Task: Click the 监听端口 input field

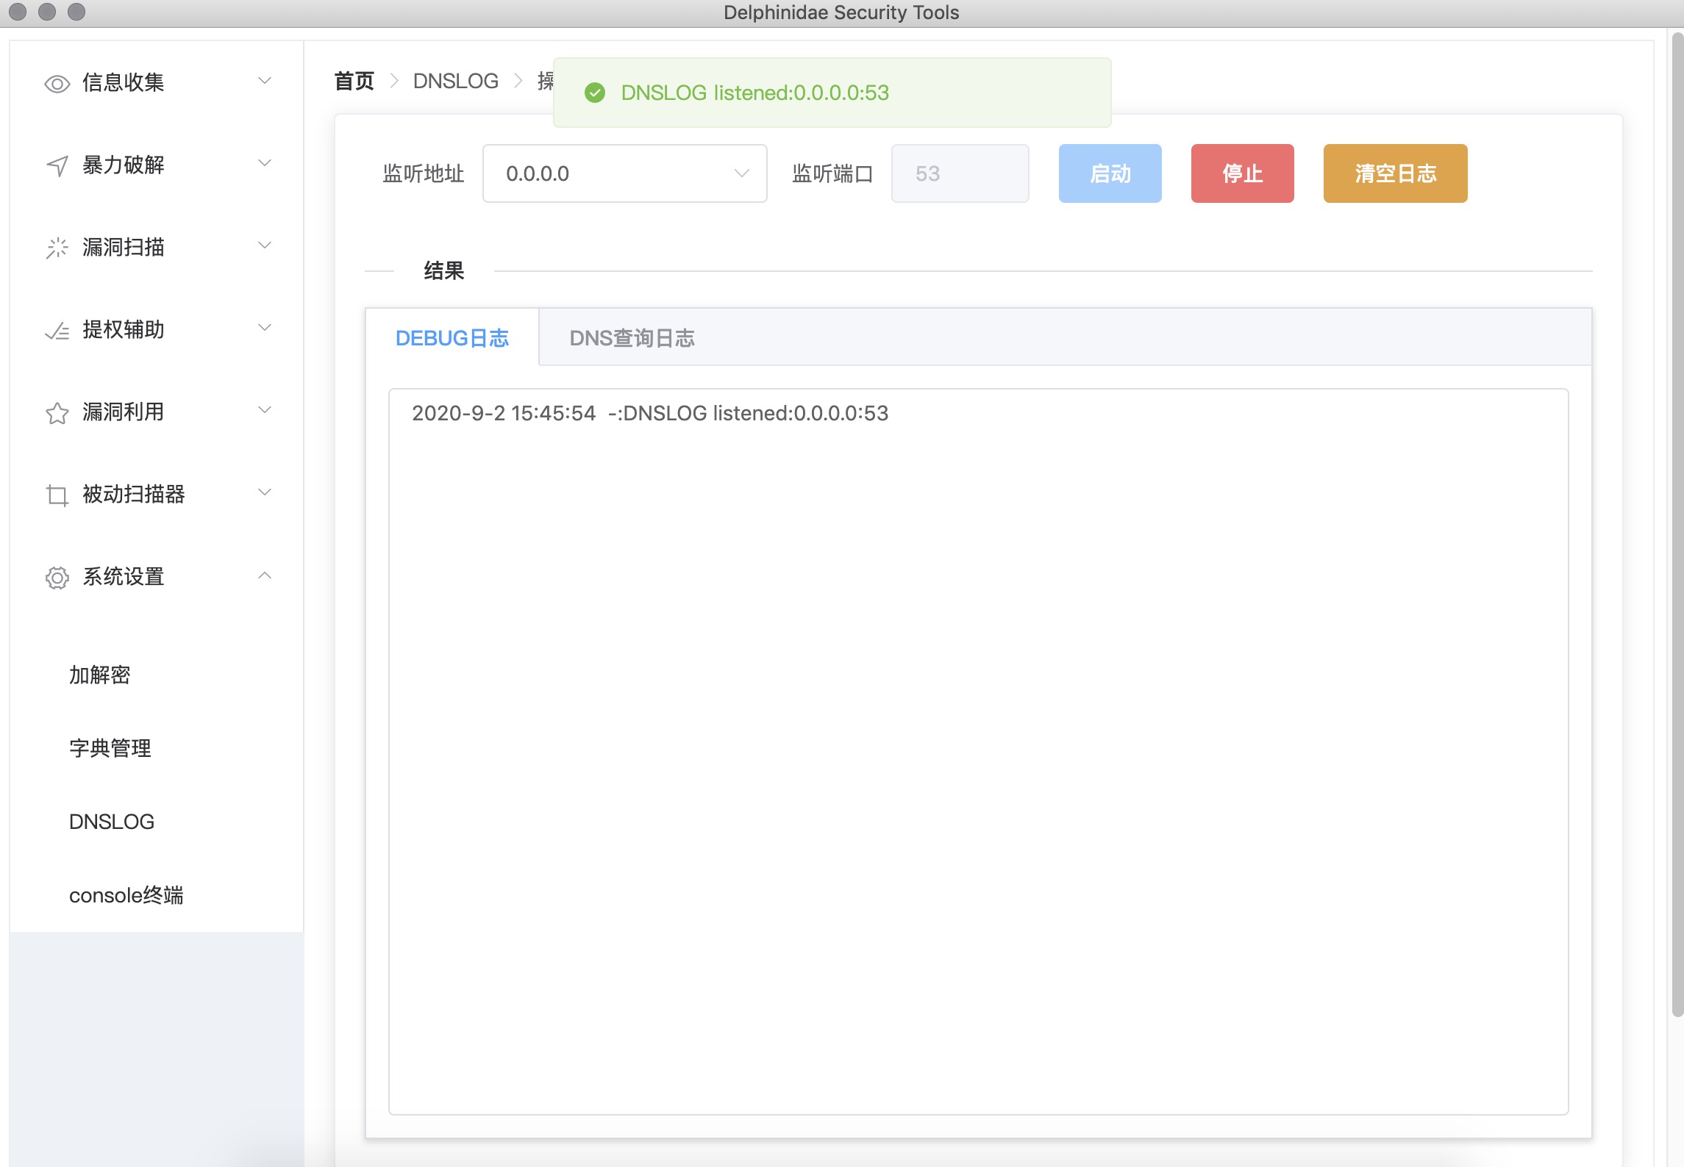Action: coord(959,173)
